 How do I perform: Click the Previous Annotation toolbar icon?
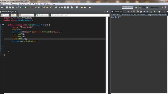(x=77, y=8)
